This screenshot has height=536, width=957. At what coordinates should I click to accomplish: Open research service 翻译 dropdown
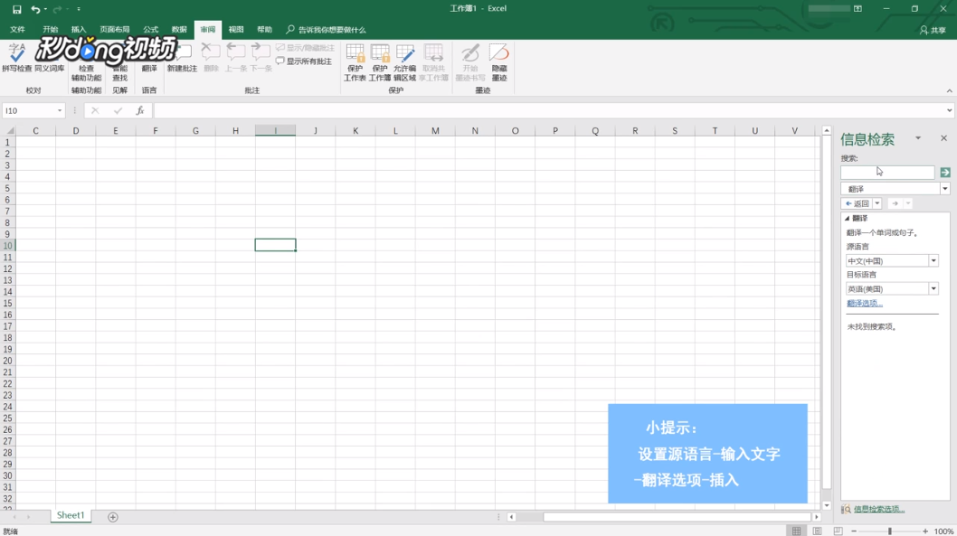[945, 189]
